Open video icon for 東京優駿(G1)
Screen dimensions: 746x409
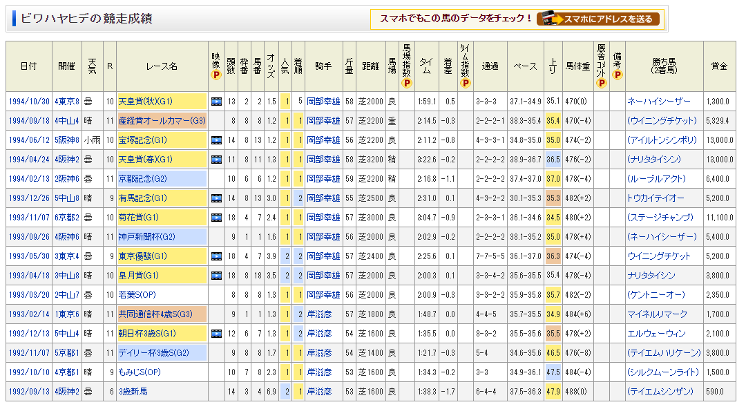pos(216,256)
